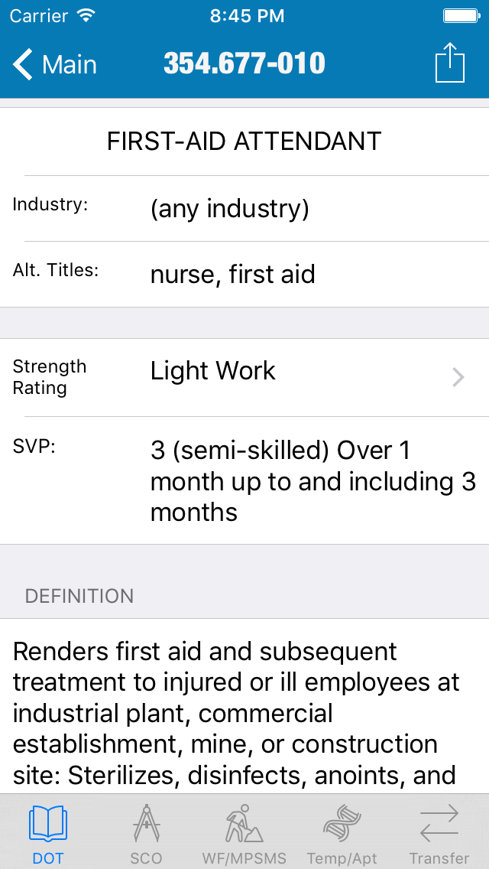Viewport: 489px width, 869px height.
Task: Tap the DEFINITION section header
Action: coord(79,597)
